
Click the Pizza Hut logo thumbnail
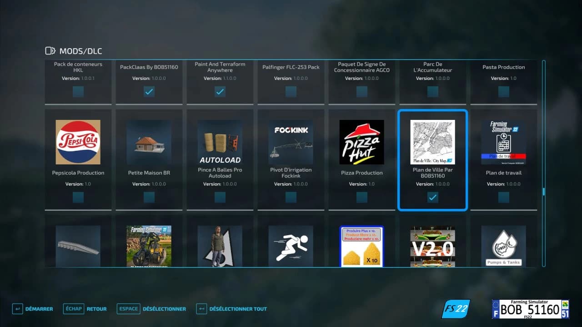click(361, 142)
